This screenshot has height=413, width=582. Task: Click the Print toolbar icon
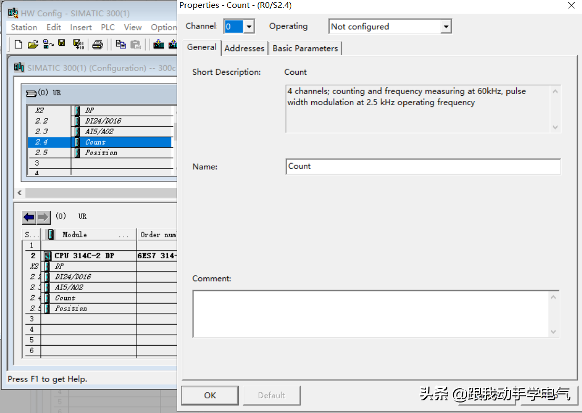click(x=97, y=44)
